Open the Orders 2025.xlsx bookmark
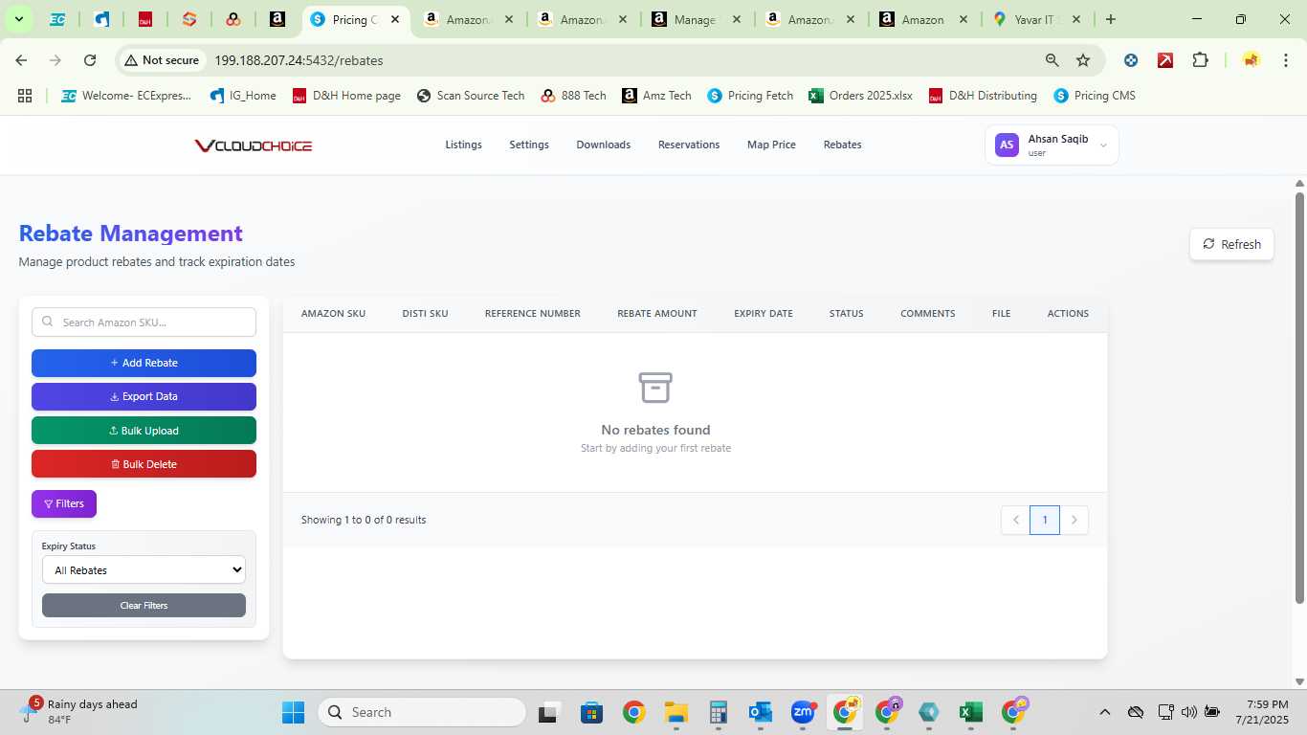 [x=860, y=96]
